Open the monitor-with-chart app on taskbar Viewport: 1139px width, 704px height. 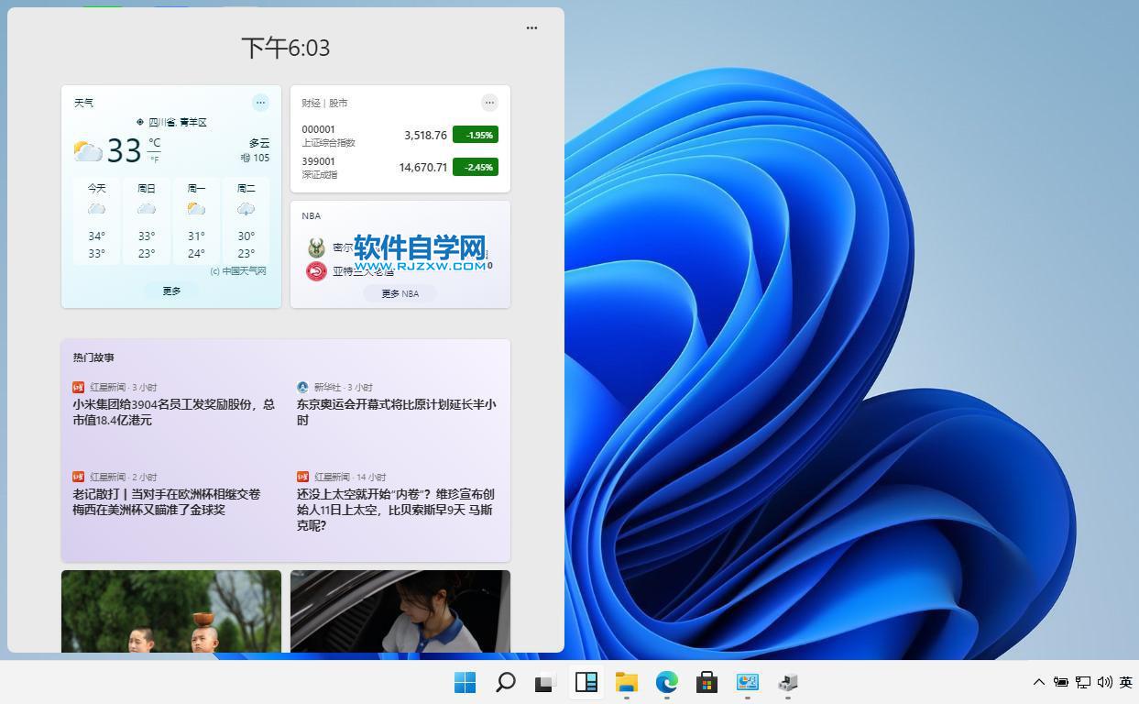(x=748, y=682)
